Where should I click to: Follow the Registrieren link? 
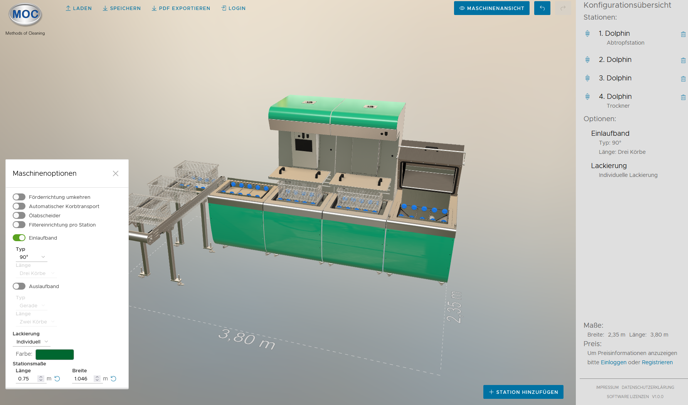[657, 362]
